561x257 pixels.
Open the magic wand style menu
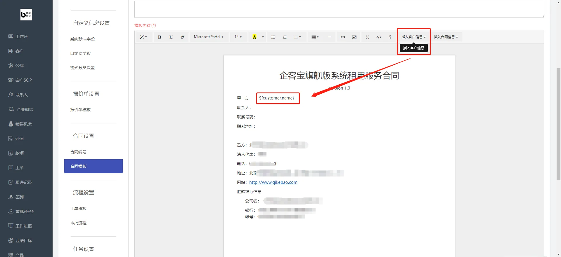click(x=143, y=37)
